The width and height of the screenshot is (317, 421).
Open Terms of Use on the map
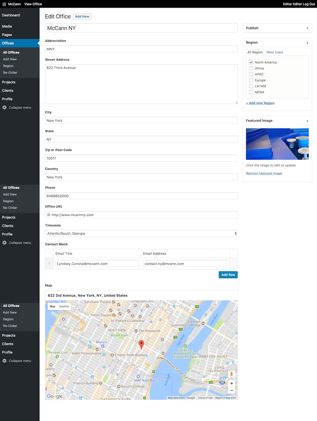click(205, 398)
